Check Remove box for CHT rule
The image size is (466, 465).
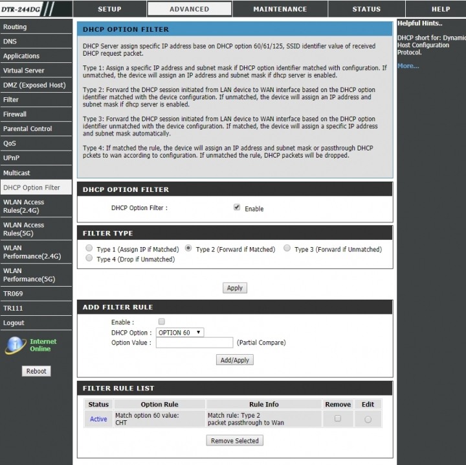point(338,418)
